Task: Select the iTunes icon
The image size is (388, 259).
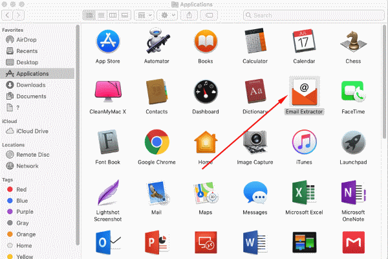Action: 304,142
